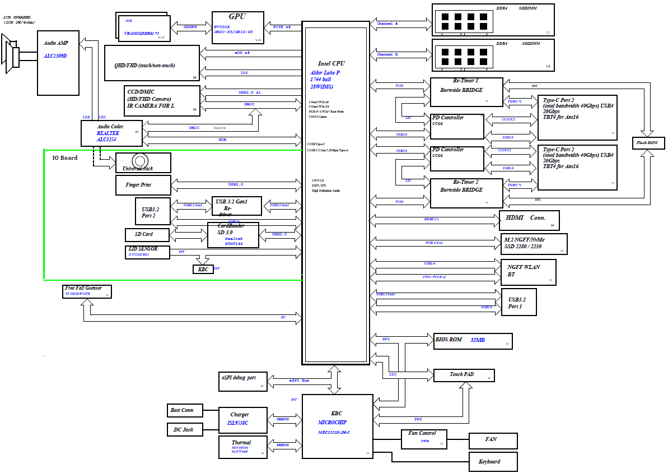Click the Fan Control PWM block
668x473 pixels.
(424, 438)
